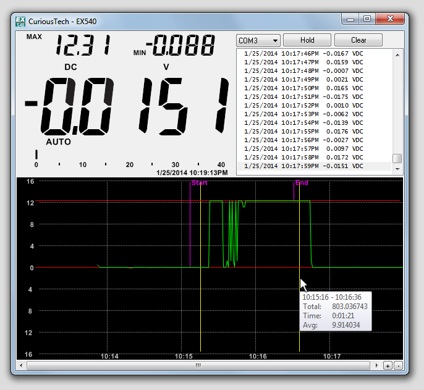Viewport: 424px width, 390px height.
Task: Select log row 10:17:58PM 0.0172 VDC
Action: tap(314, 158)
